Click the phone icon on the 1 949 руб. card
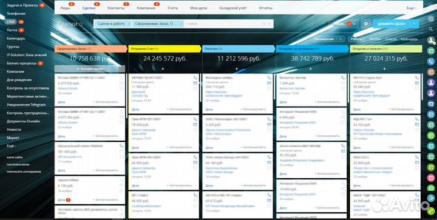The image size is (437, 220). click(343, 78)
